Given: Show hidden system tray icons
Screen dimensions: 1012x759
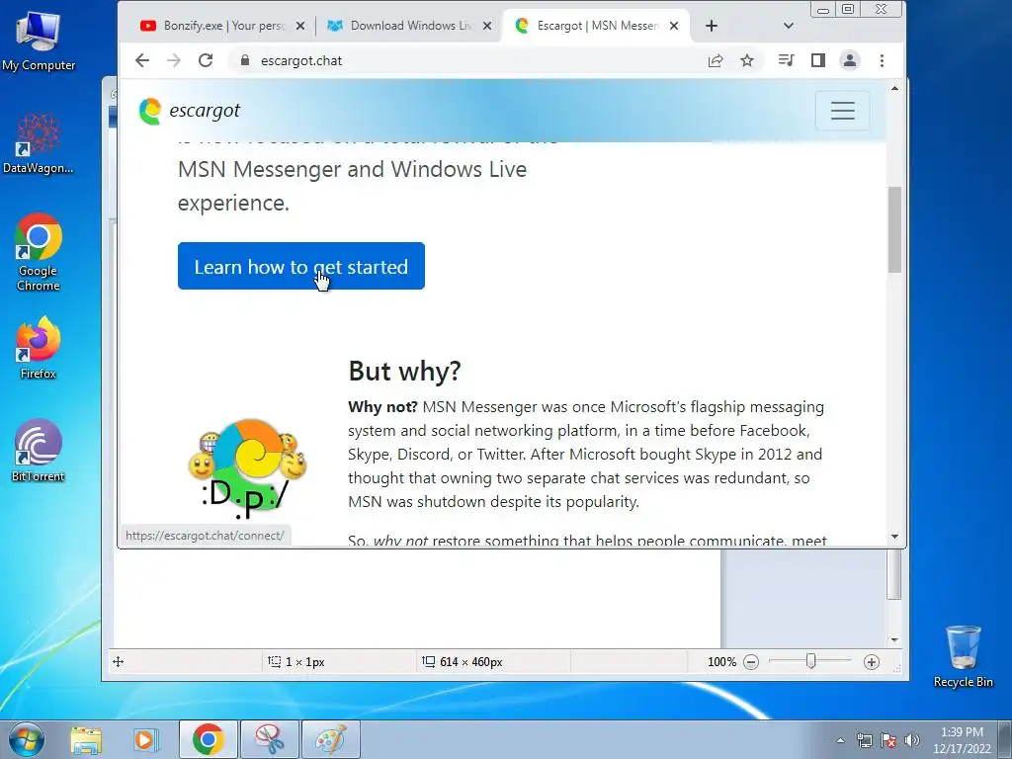Looking at the screenshot, I should coord(840,740).
